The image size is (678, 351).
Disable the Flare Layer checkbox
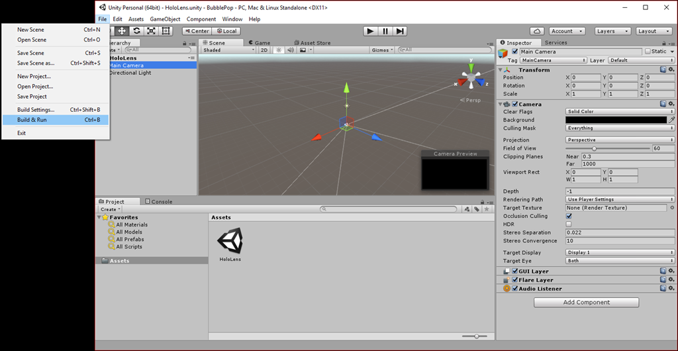click(515, 280)
